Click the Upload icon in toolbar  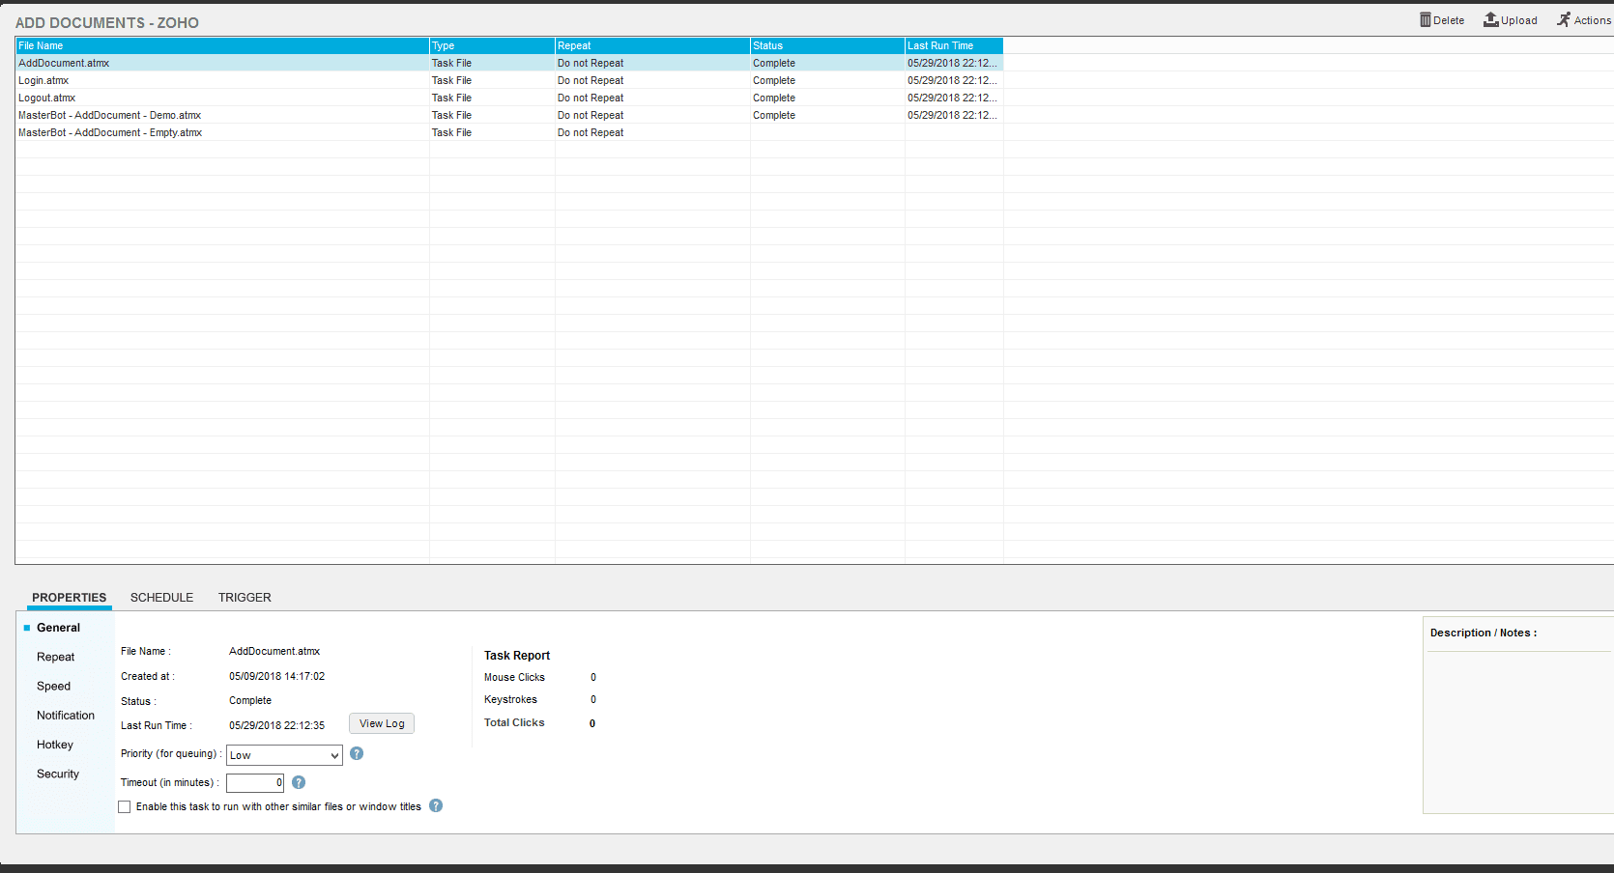tap(1491, 19)
